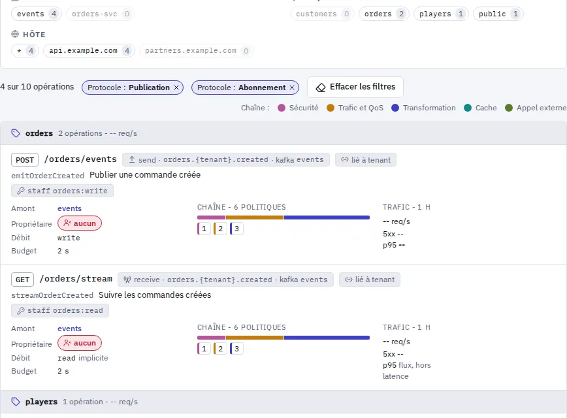567x418 pixels.
Task: Open policy group 2 in /orders/events chain
Action: [x=220, y=229]
